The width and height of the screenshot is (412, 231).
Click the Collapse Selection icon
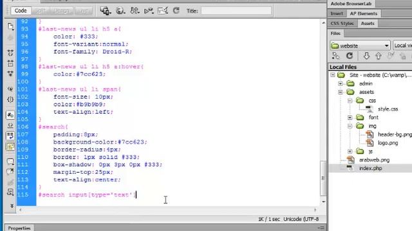click(10, 63)
